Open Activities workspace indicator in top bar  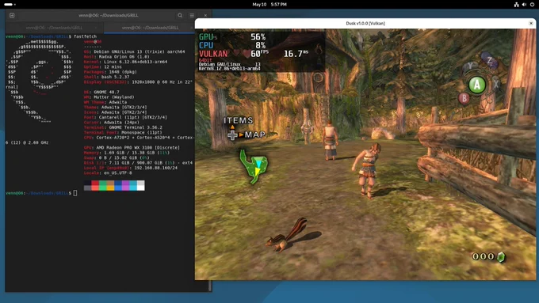click(10, 5)
